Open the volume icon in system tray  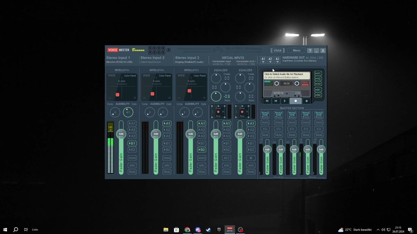(x=383, y=230)
